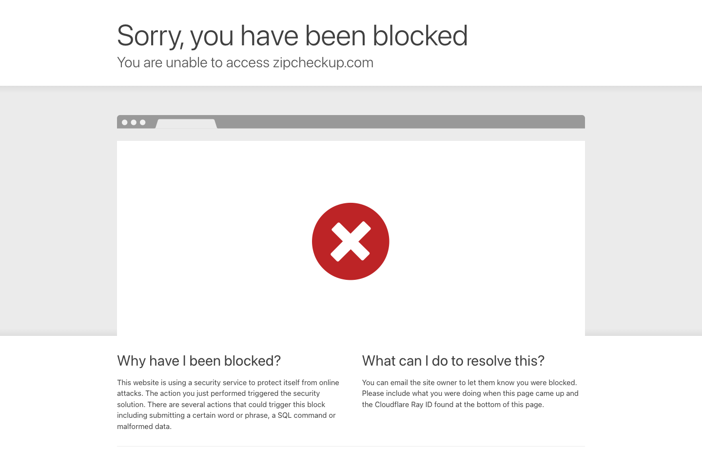Click the 'email the site owner' sentence
This screenshot has width=702, height=468.
[x=470, y=383]
